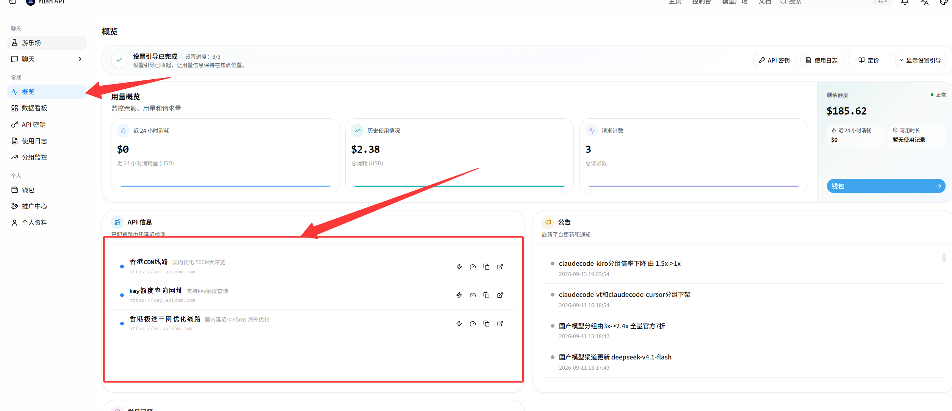The height and width of the screenshot is (411, 952).
Task: Click the 历史使用情况 $2.38 card
Action: (x=459, y=156)
